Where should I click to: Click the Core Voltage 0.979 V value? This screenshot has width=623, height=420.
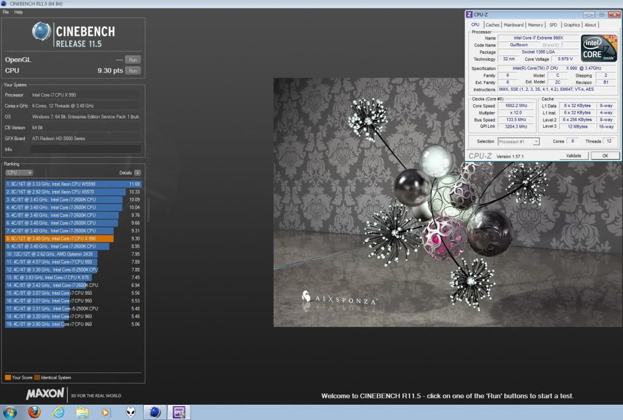[x=565, y=59]
